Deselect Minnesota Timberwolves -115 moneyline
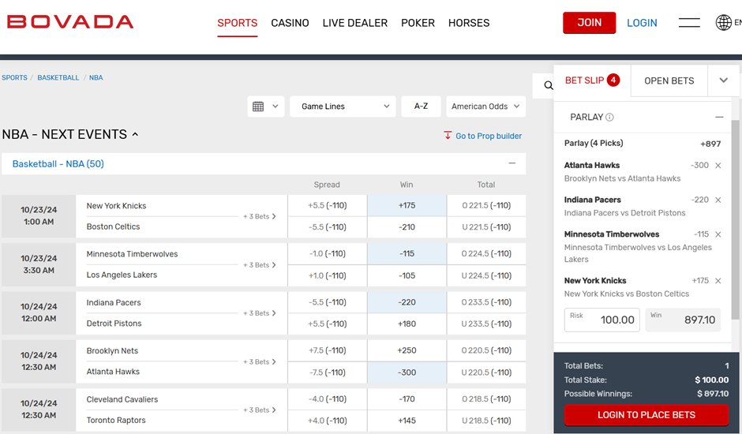This screenshot has width=742, height=434. [x=407, y=253]
